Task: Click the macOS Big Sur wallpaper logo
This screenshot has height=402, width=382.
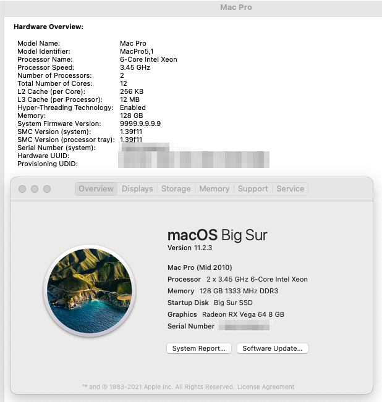Action: point(89,290)
